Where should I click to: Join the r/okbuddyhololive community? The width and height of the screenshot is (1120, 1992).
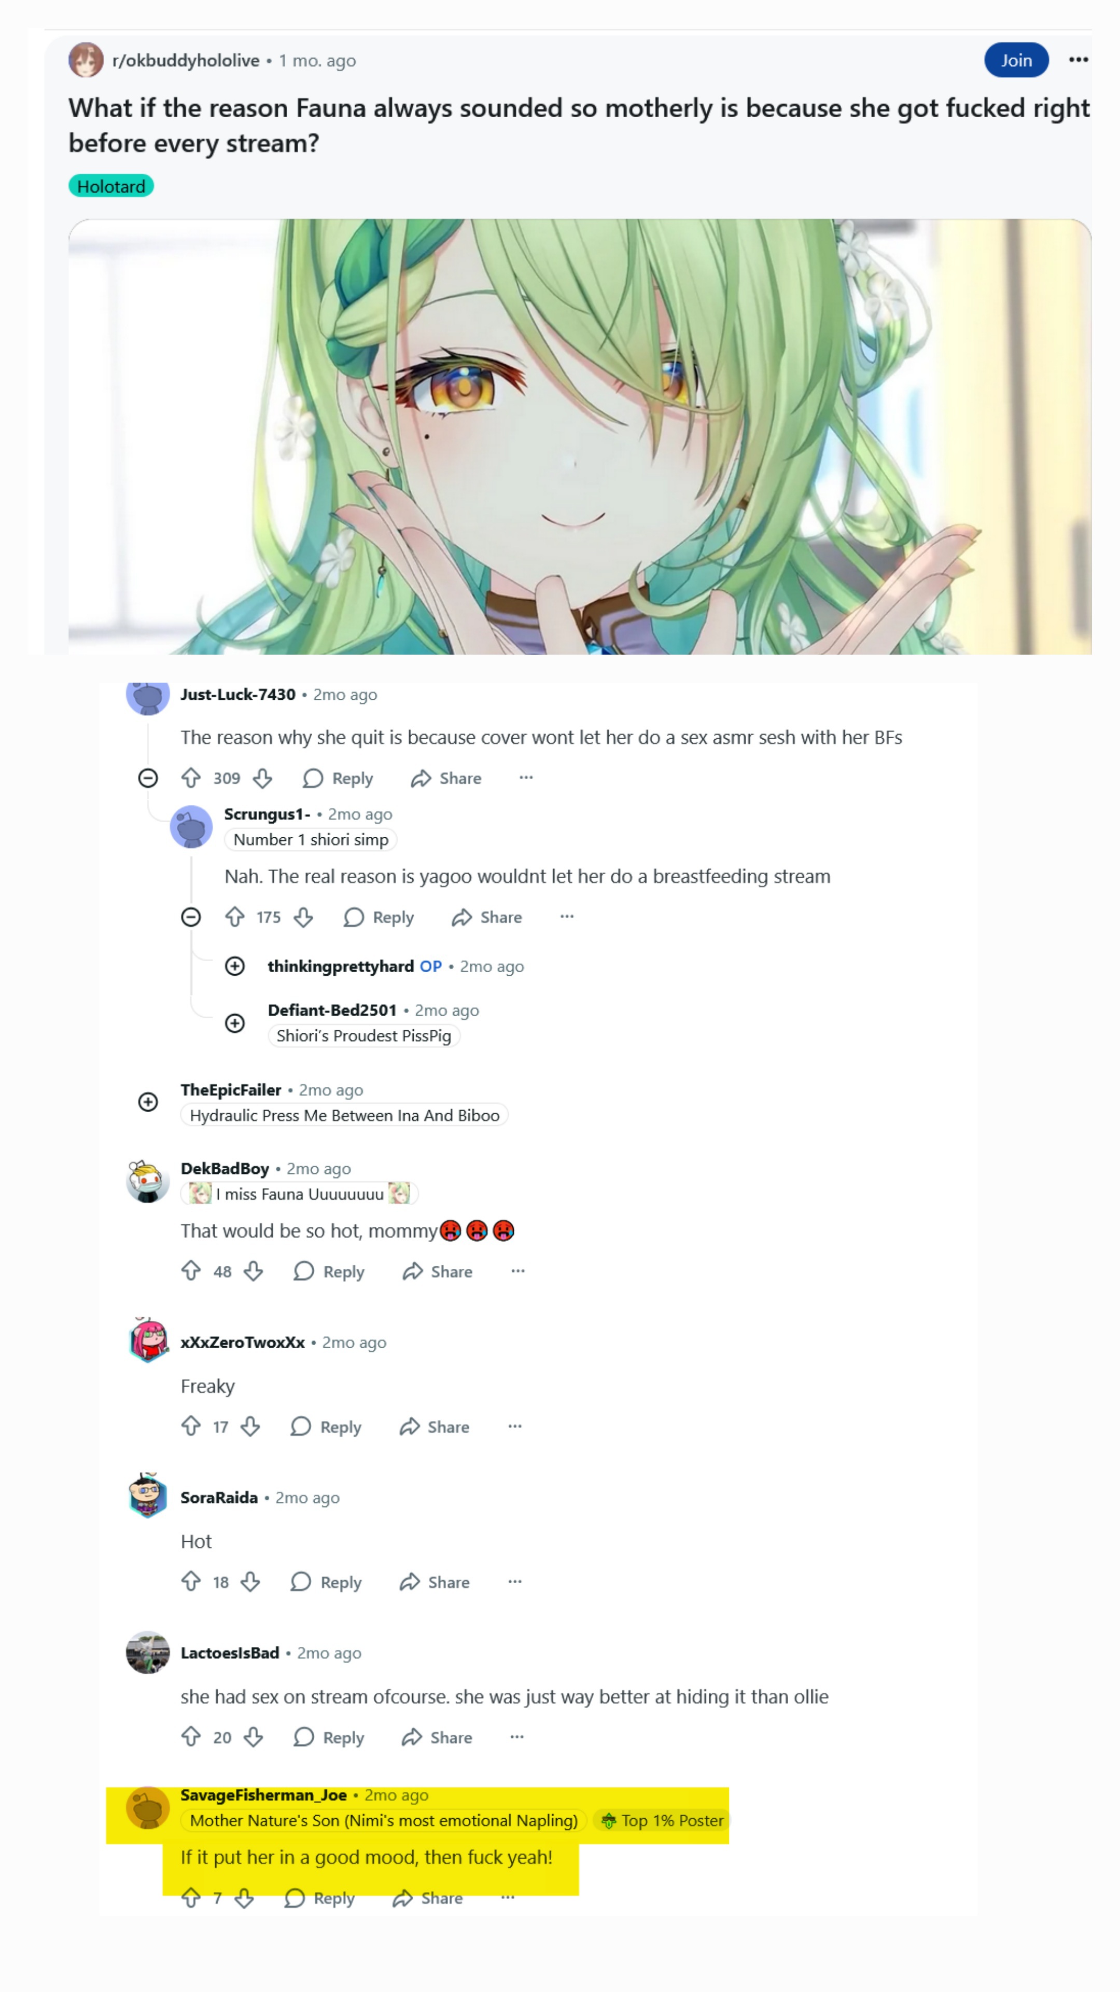click(x=1016, y=60)
